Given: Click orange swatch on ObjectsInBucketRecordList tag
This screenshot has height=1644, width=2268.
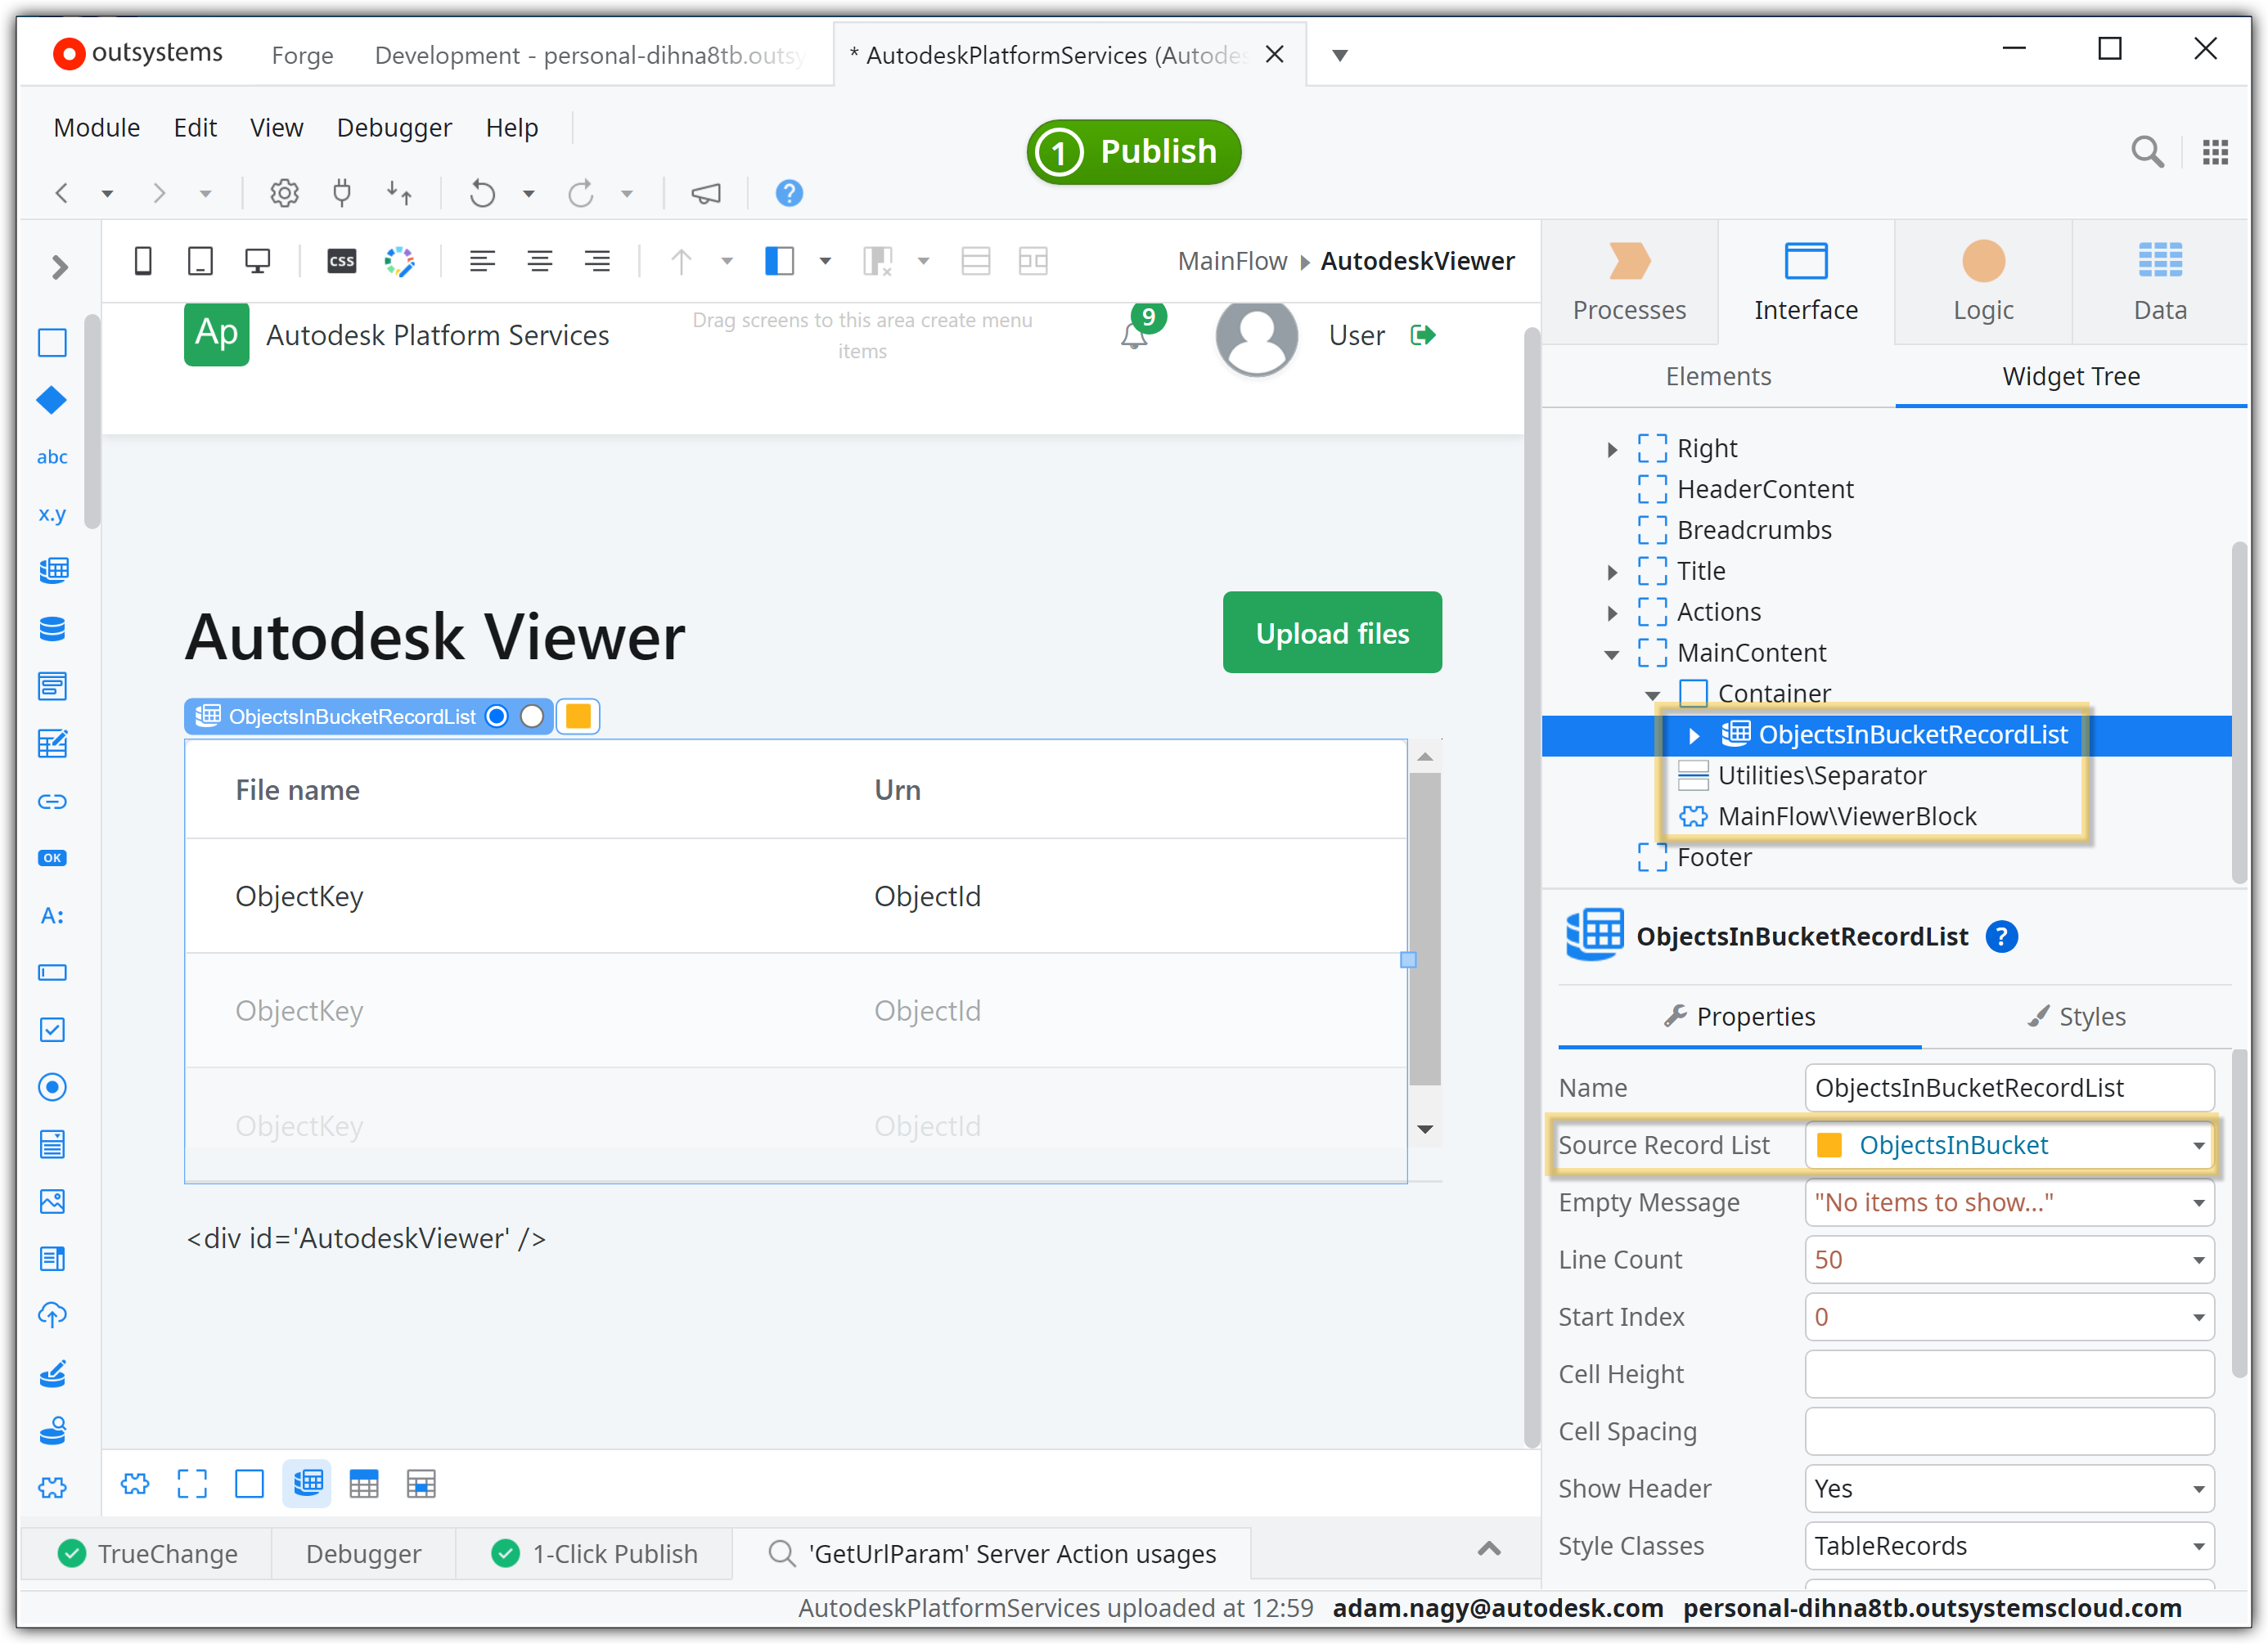Looking at the screenshot, I should 578,716.
